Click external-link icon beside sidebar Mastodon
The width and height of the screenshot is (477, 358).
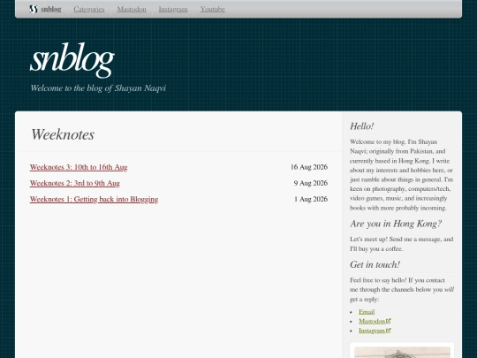click(x=388, y=321)
